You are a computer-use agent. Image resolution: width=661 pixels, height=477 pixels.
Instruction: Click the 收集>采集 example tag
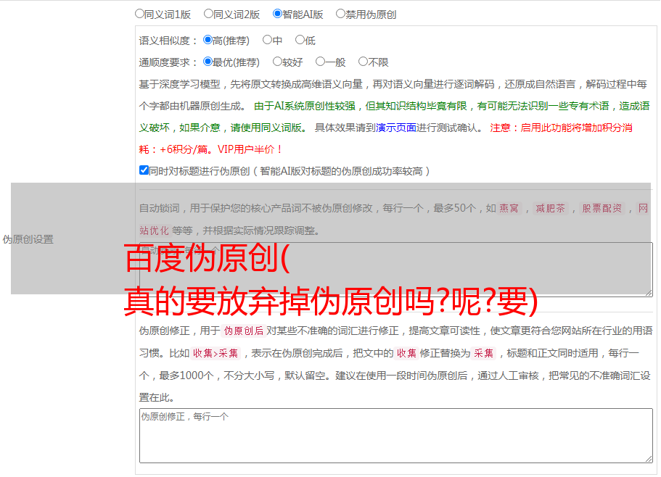pos(215,353)
